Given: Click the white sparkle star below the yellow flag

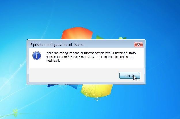Looking at the screenshot, I should [97, 99].
